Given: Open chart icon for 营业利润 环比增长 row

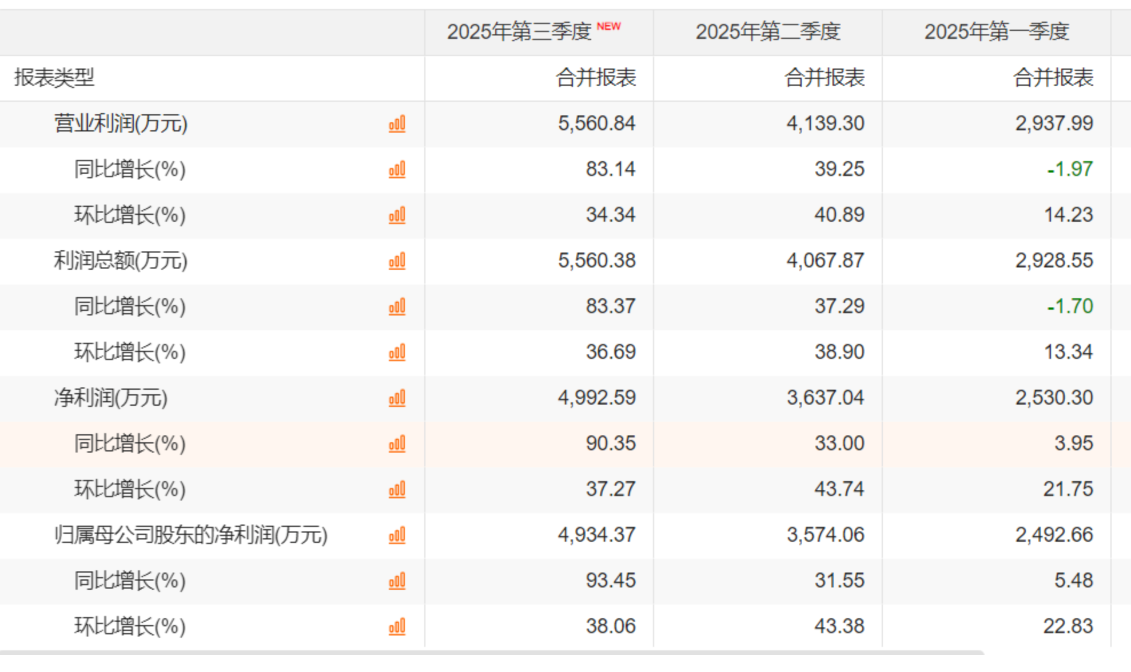Looking at the screenshot, I should point(397,215).
